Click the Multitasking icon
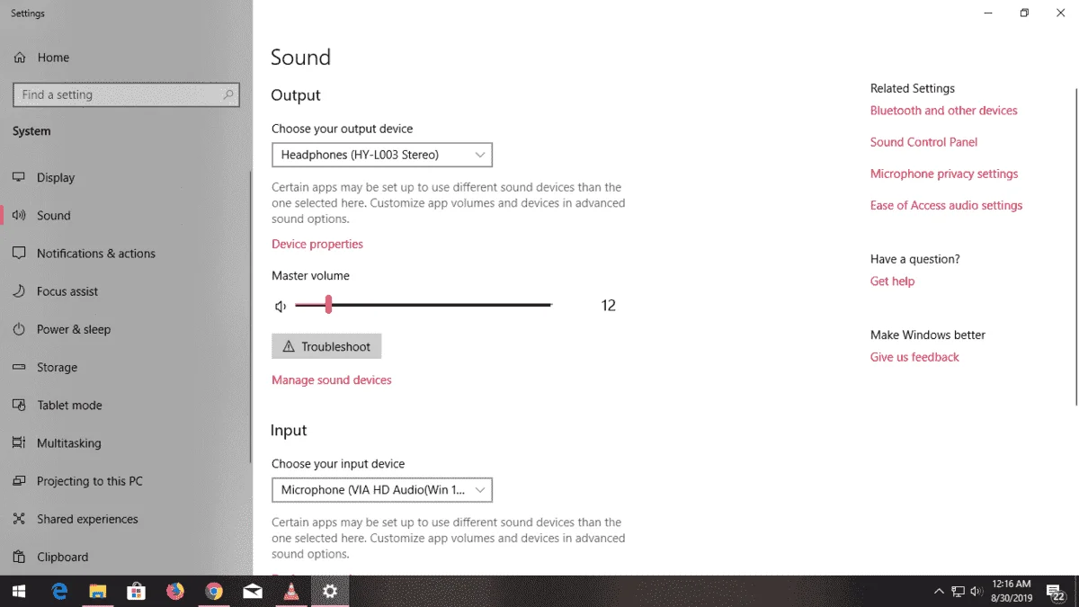Viewport: 1079px width, 607px height. click(19, 443)
